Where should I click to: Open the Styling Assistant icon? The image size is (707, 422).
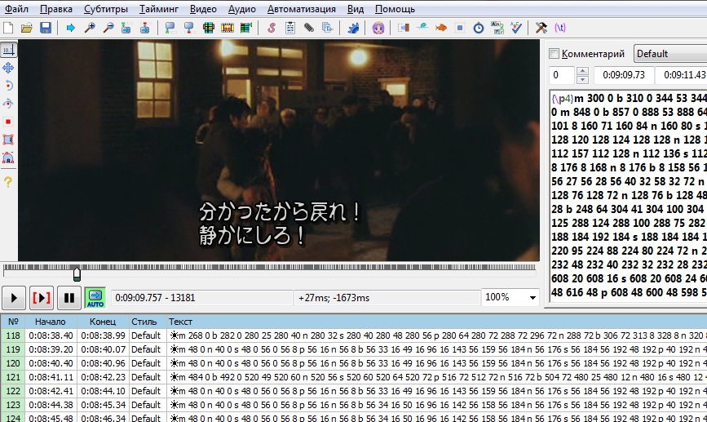click(x=422, y=28)
